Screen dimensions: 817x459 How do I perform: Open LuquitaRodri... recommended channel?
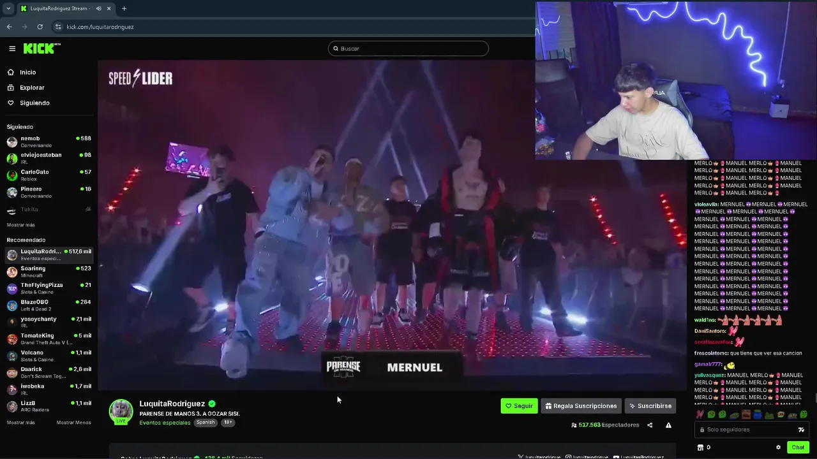click(49, 254)
